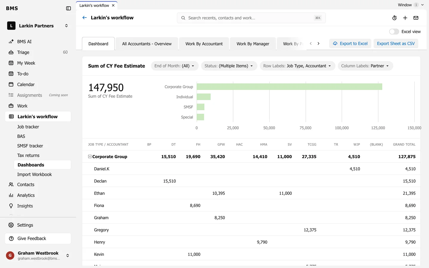Open BMS AI in sidebar
Screen dimensions: 429x268
[x=38, y=41]
